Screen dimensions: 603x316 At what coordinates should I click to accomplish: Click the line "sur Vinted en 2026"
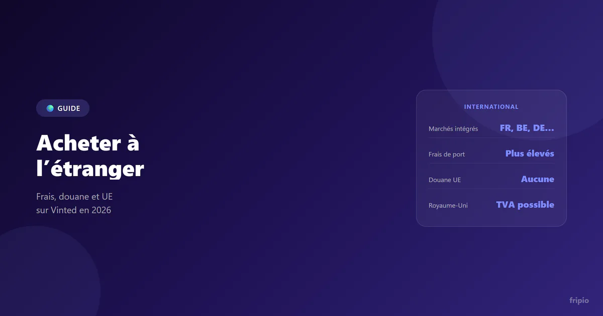click(73, 210)
